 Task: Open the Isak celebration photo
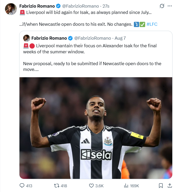click(x=96, y=128)
